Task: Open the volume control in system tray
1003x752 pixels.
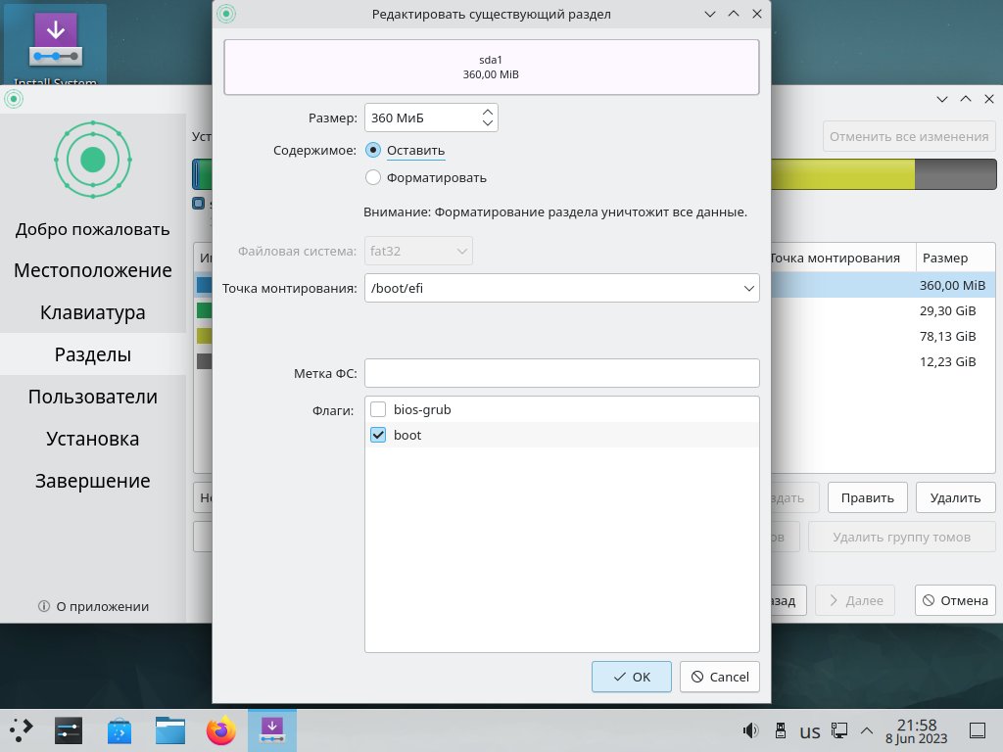Action: 750,730
